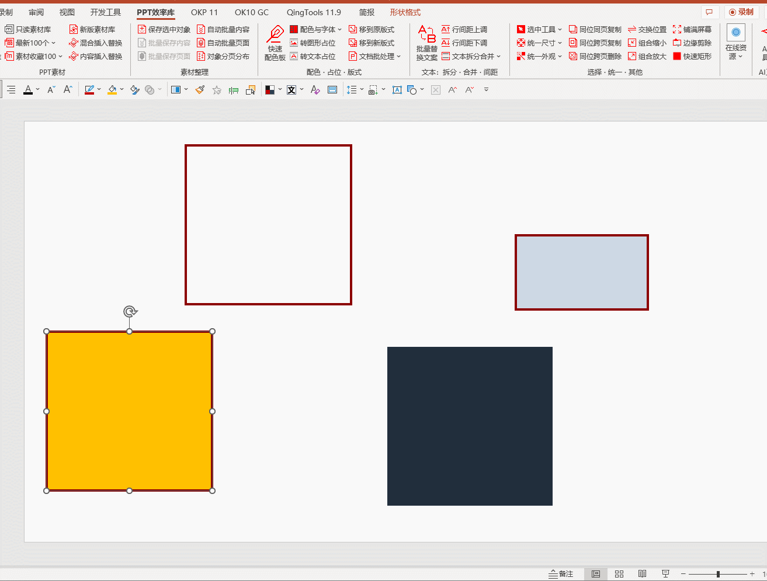The width and height of the screenshot is (767, 581).
Task: Open 在线资源 online resources
Action: click(735, 43)
